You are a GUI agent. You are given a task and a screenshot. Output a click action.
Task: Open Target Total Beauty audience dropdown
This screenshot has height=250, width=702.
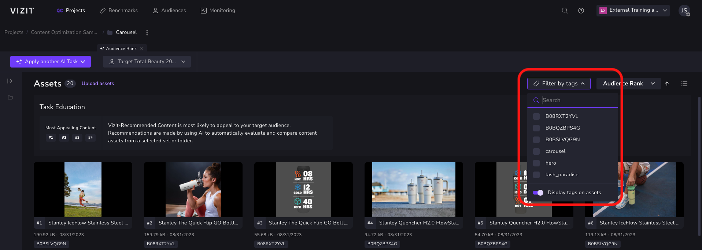tap(147, 62)
